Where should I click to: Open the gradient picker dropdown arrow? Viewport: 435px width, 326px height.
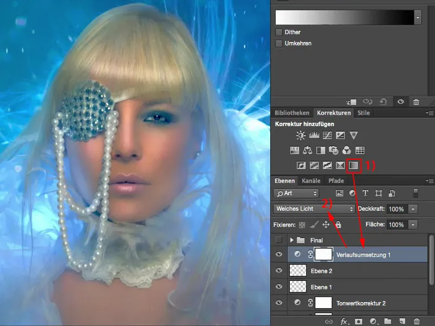pos(418,17)
